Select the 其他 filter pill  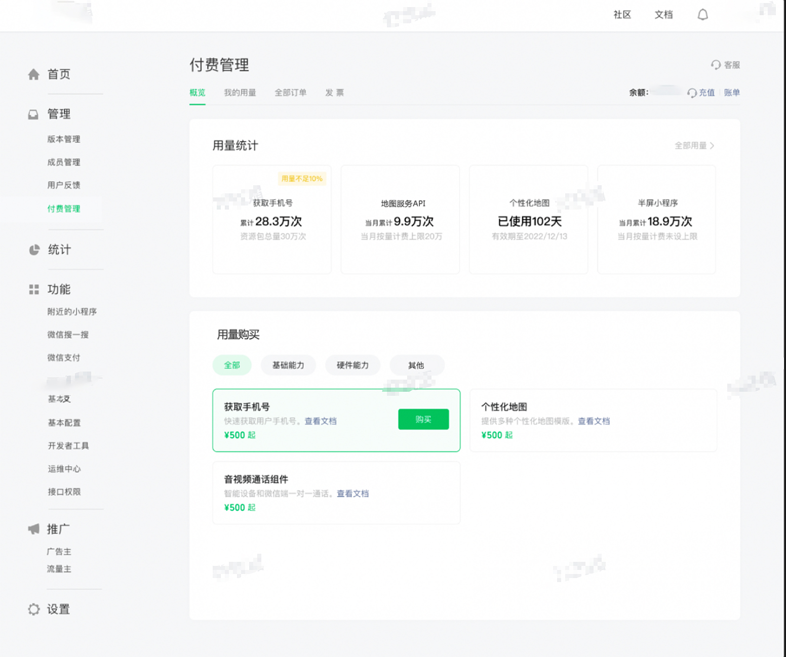point(416,365)
